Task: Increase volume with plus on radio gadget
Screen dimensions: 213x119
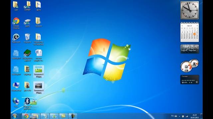Action: [x=192, y=82]
